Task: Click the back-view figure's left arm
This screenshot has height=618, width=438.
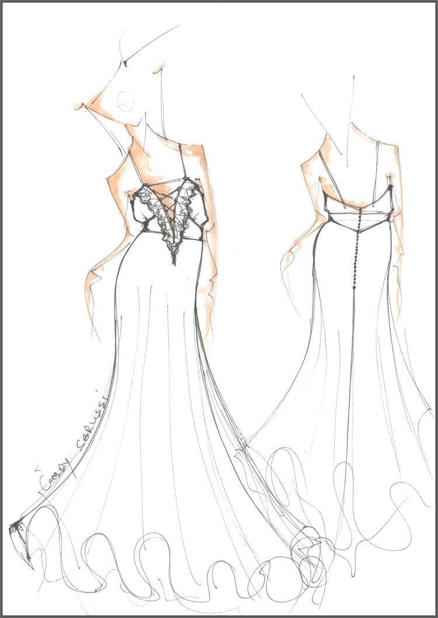Action: 304,234
